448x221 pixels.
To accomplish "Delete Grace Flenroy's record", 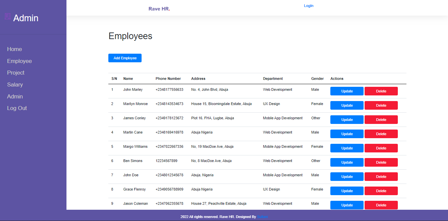I will [x=381, y=191].
